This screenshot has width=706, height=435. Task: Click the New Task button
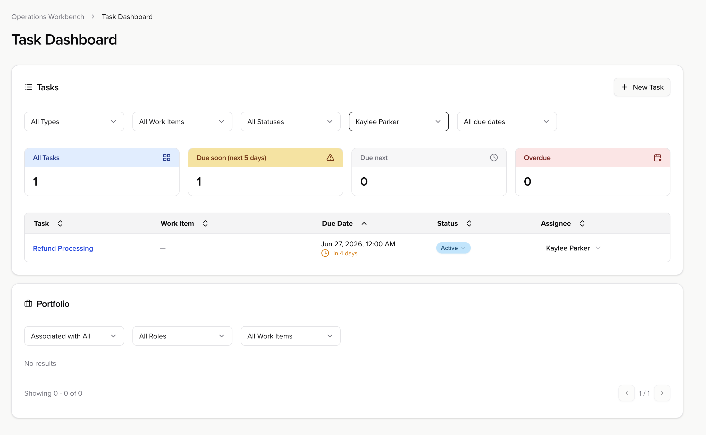click(x=642, y=87)
